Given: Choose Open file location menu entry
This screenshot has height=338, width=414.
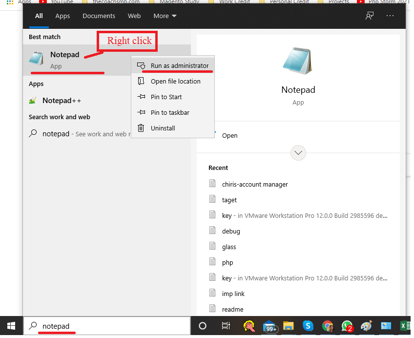Looking at the screenshot, I should (173, 82).
